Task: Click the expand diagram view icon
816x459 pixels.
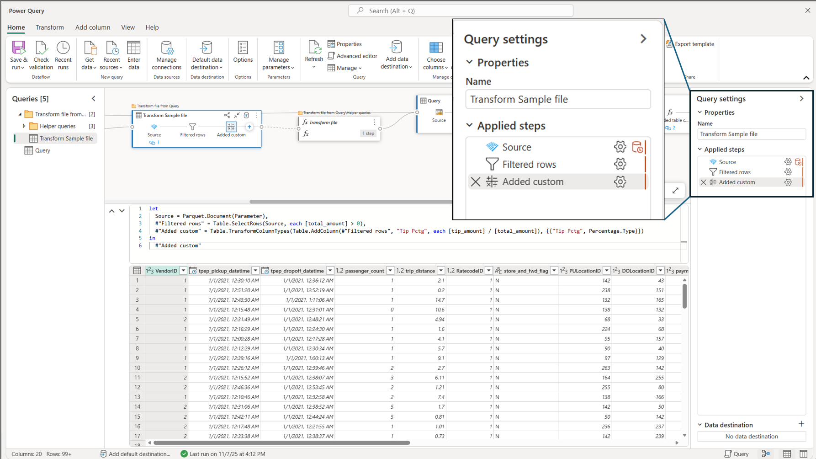Action: point(675,191)
